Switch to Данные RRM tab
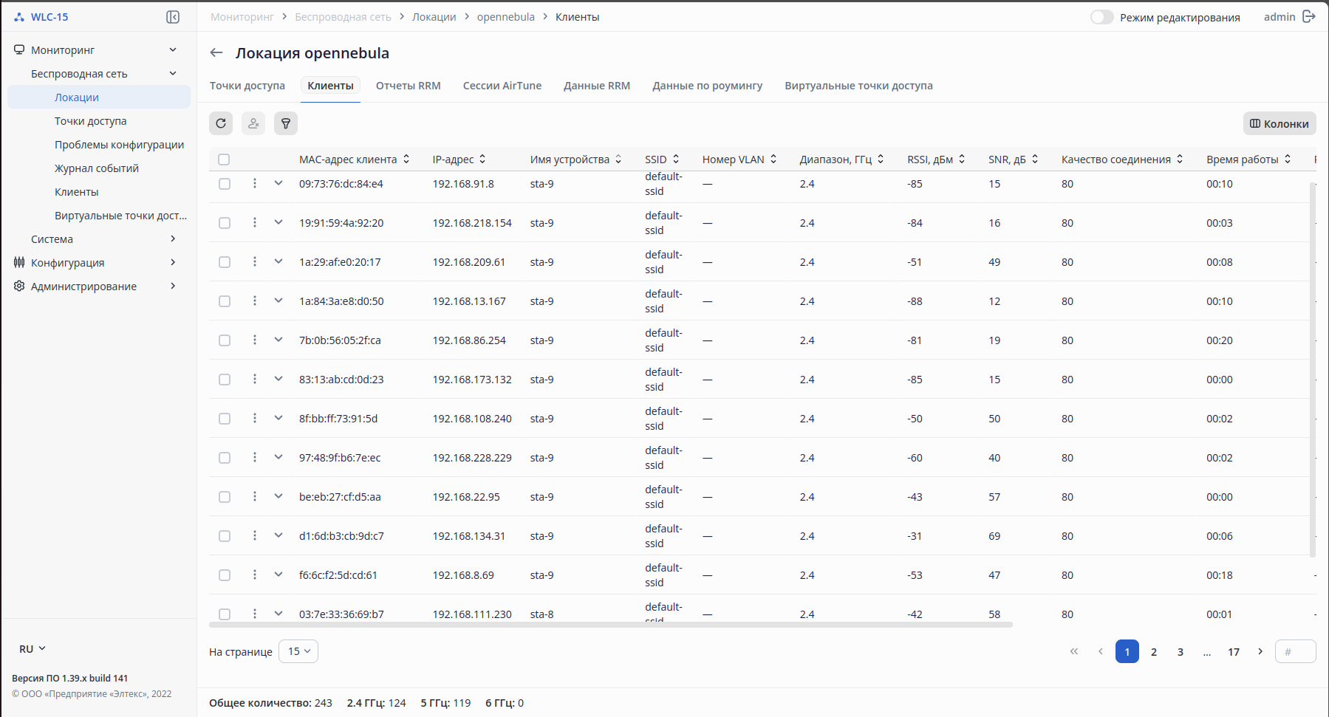The width and height of the screenshot is (1329, 717). [x=597, y=86]
